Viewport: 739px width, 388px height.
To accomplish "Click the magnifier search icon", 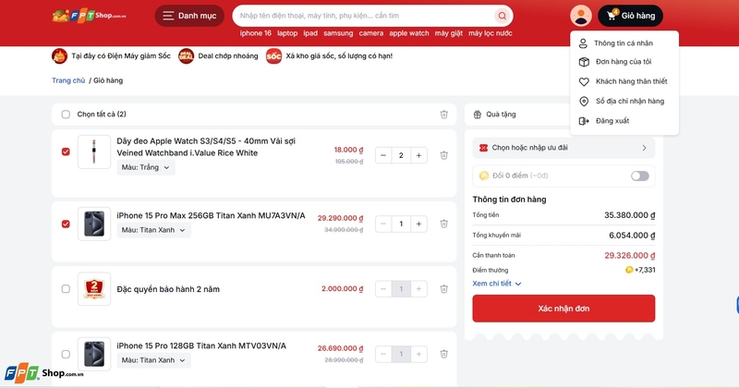I will (x=503, y=16).
